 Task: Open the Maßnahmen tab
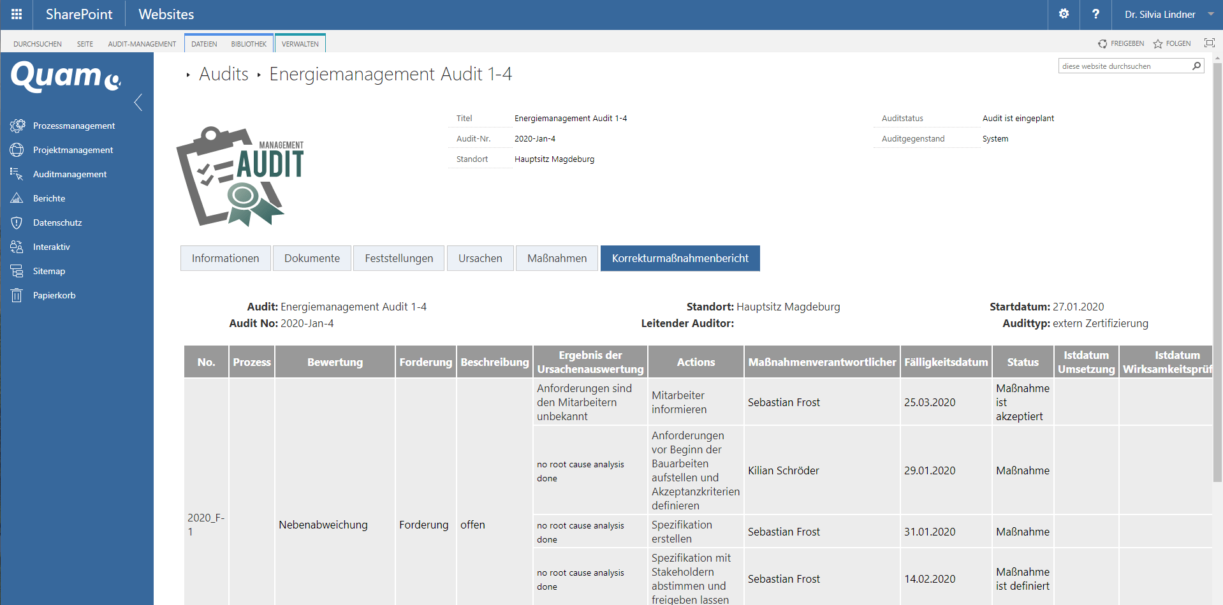pyautogui.click(x=557, y=258)
